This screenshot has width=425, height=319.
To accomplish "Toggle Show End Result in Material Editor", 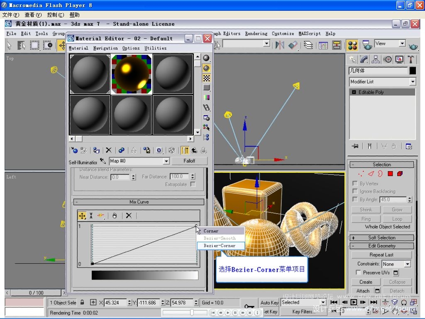I will click(185, 150).
